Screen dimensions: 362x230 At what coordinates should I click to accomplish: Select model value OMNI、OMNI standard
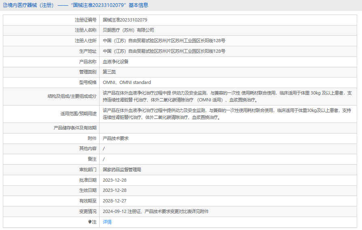(127, 82)
